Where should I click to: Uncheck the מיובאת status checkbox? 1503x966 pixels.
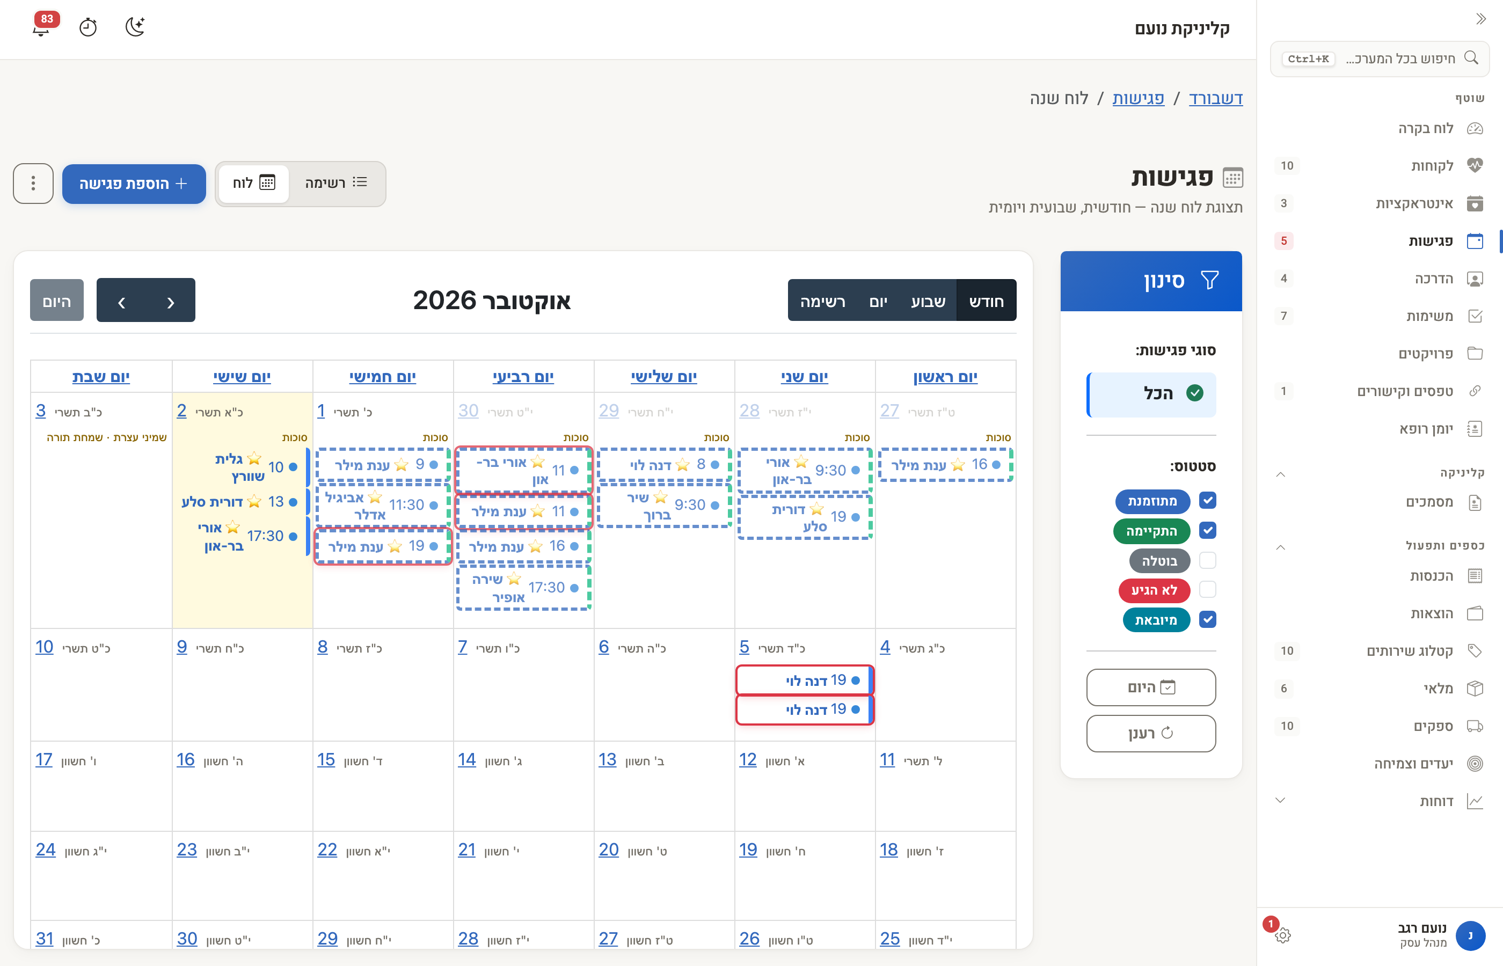[1207, 620]
